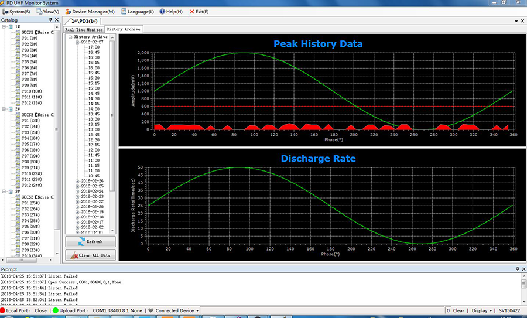
Task: Click the Refresh button
Action: [90, 241]
